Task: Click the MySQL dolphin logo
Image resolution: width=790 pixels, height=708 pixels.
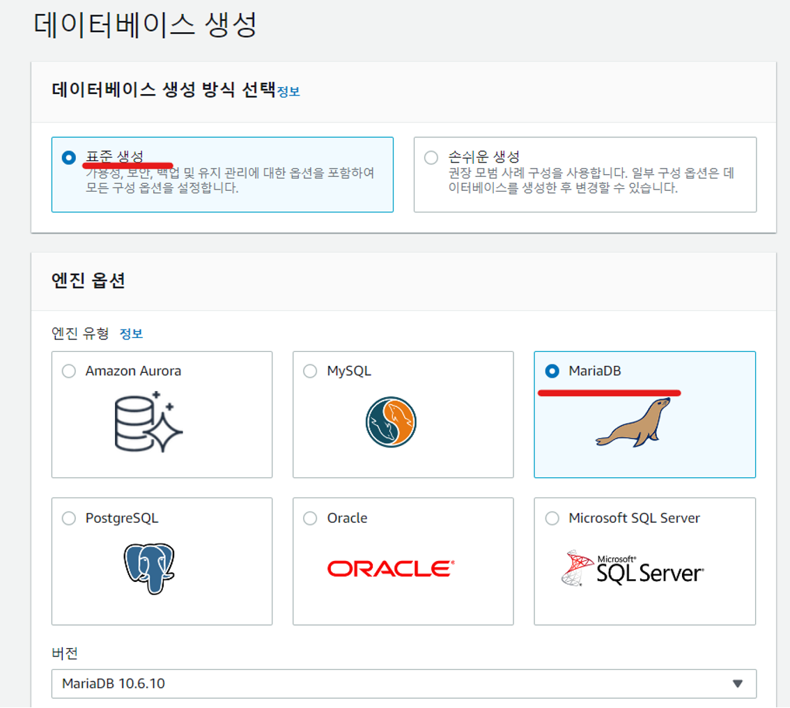Action: [391, 422]
